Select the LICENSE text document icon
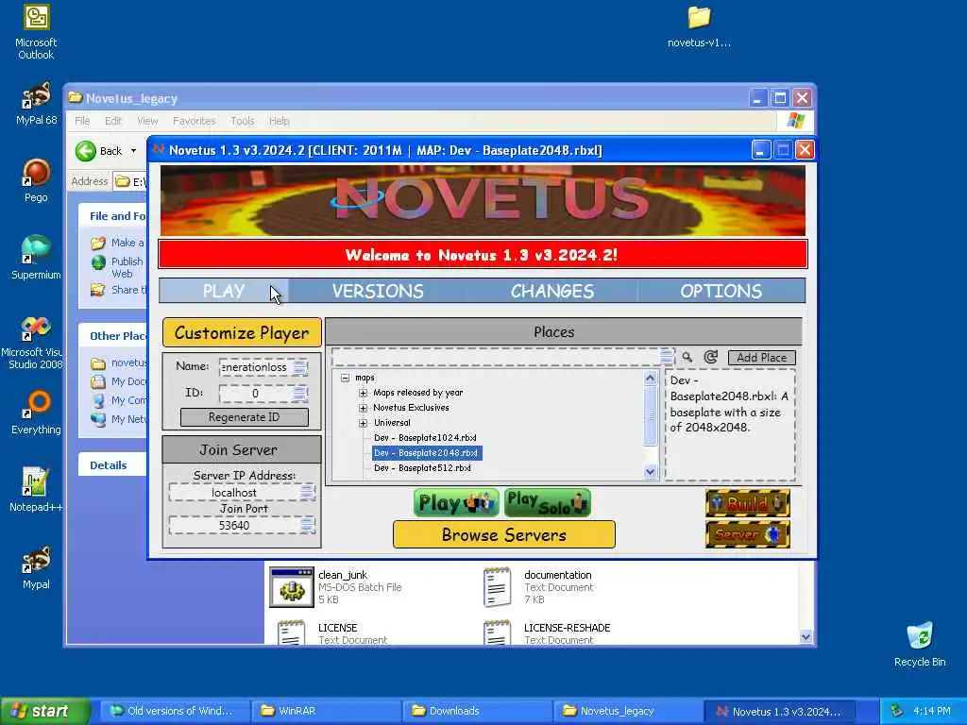This screenshot has height=725, width=967. click(x=292, y=632)
